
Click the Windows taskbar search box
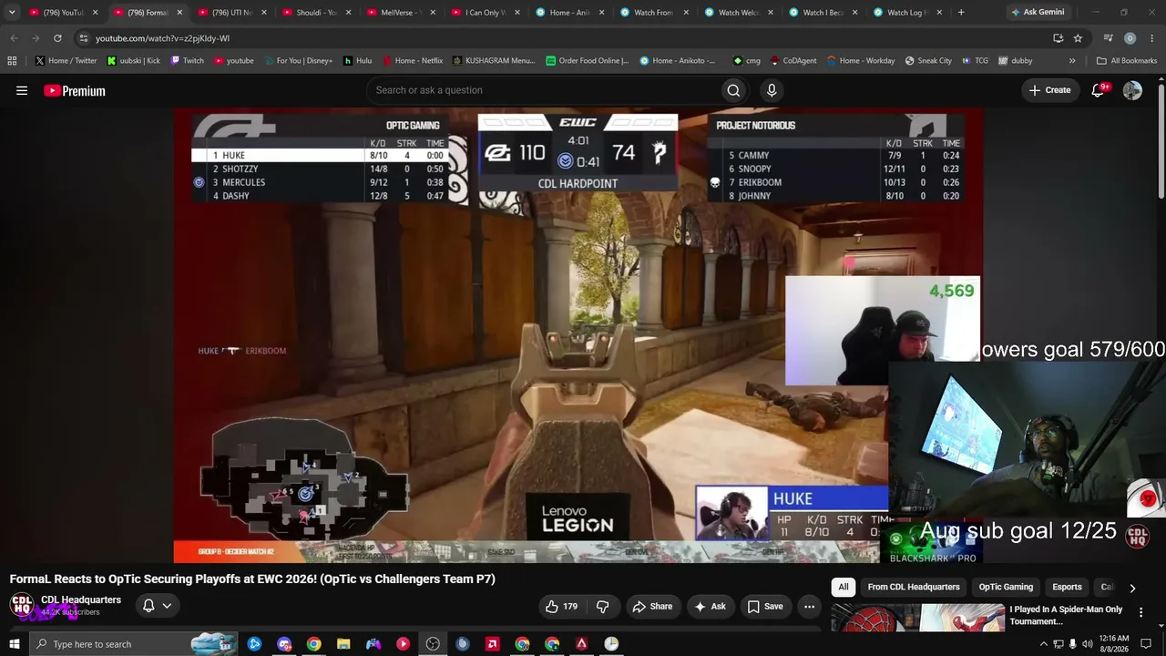[132, 644]
